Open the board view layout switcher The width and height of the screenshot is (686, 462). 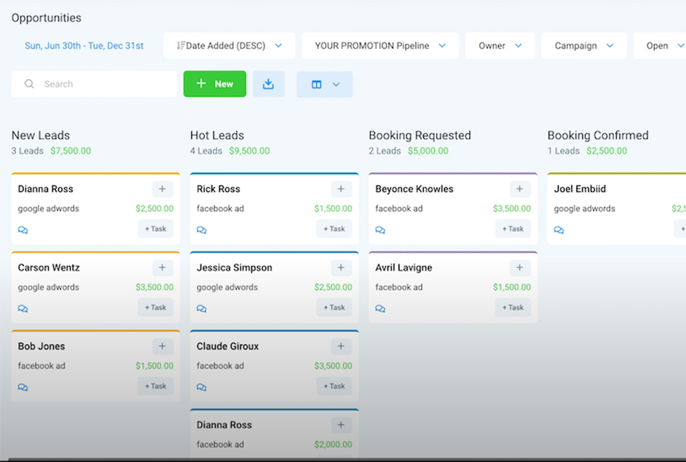click(325, 84)
